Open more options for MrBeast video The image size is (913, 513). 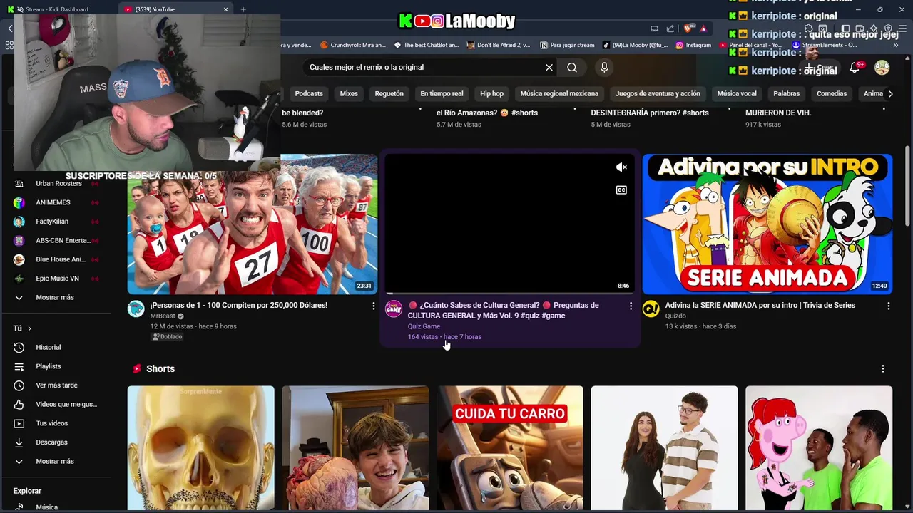(373, 306)
